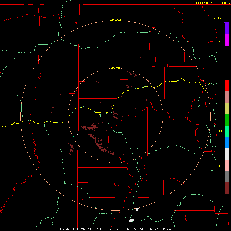Click the 100 NMI range ring label

[115, 20]
